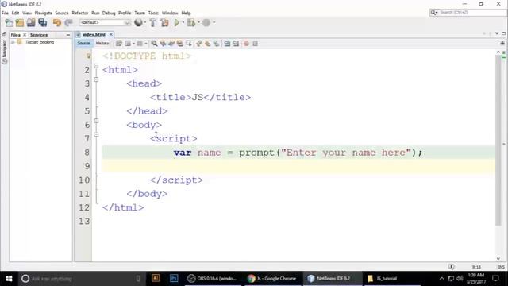
Task: Open the dropdown arrow next to Profile icon
Action: point(214,23)
